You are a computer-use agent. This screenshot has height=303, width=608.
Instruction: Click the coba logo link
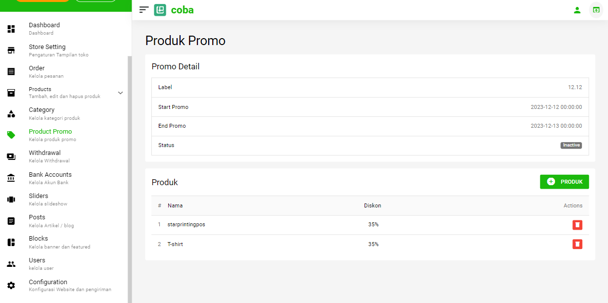(x=174, y=10)
